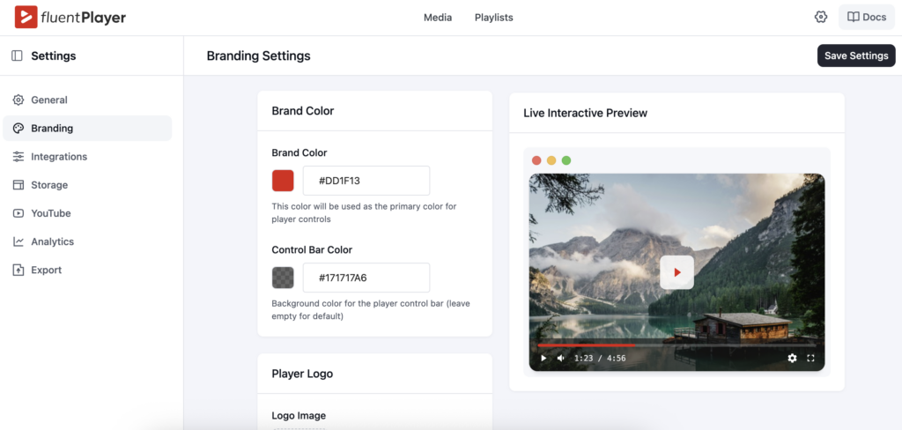
Task: Click the 1:23 / 4:56 time display
Action: [x=600, y=358]
